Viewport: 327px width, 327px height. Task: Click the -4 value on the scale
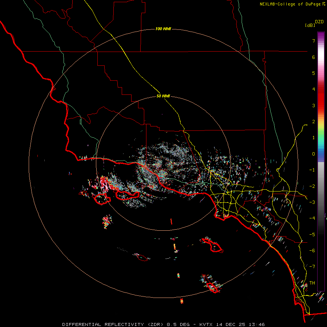312,218
